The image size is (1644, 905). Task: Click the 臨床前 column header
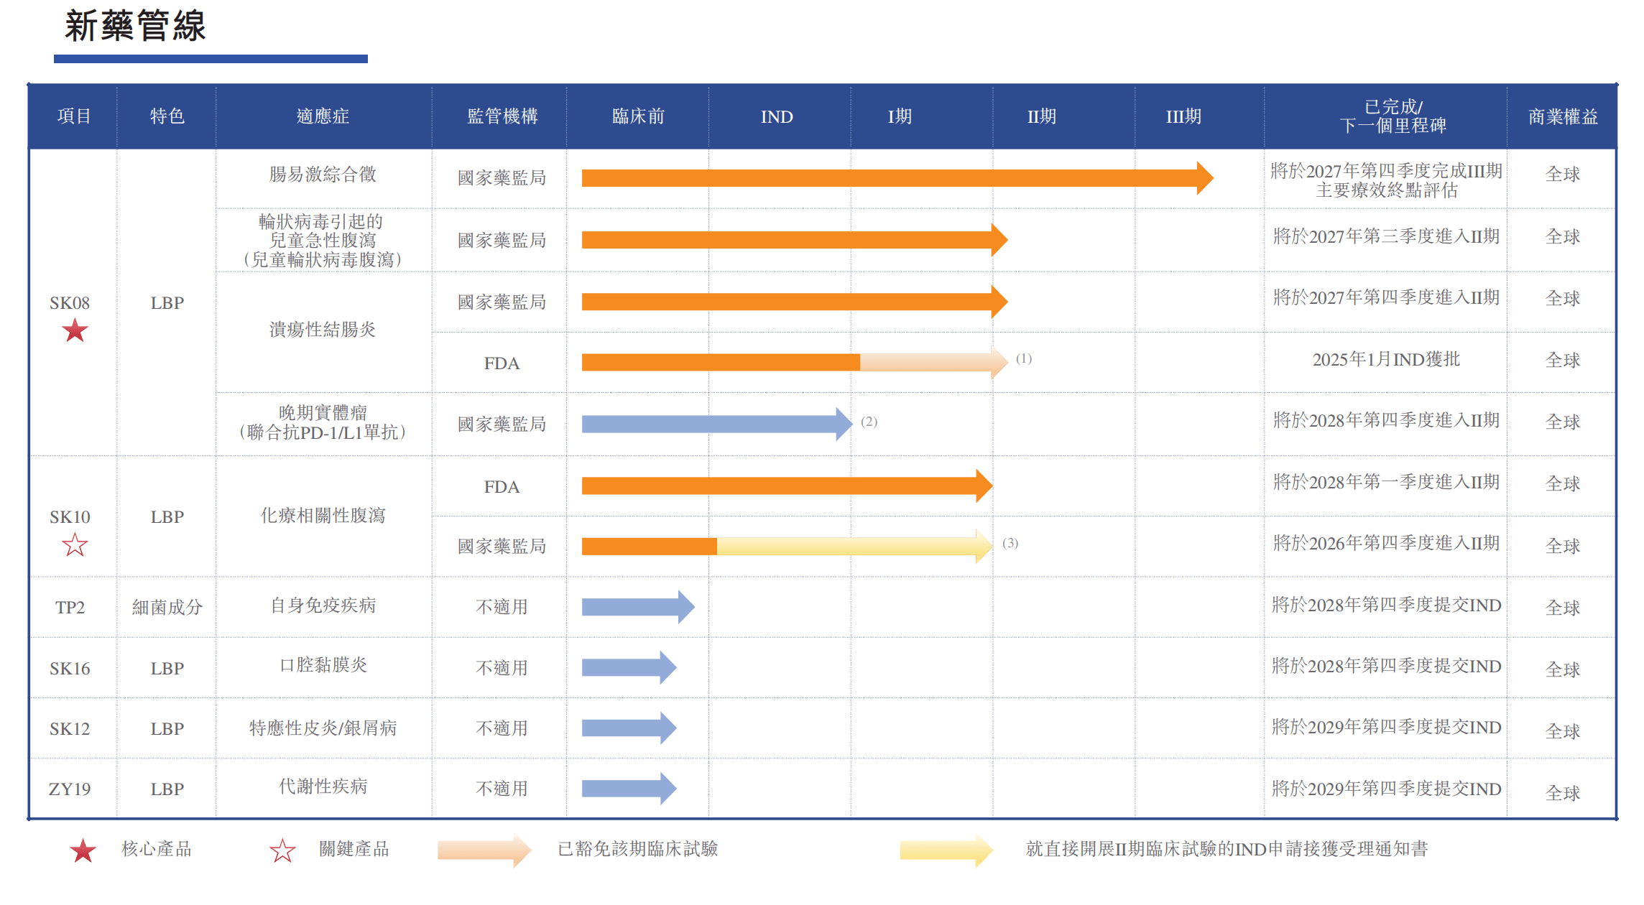pos(638,116)
